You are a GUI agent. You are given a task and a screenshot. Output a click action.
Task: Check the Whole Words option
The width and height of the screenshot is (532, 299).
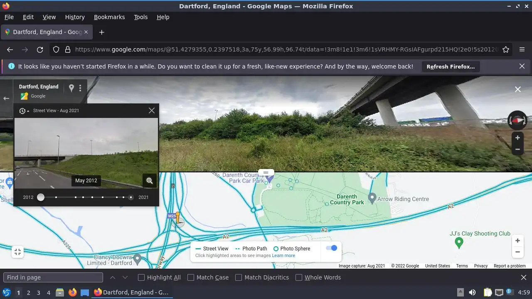click(x=299, y=277)
